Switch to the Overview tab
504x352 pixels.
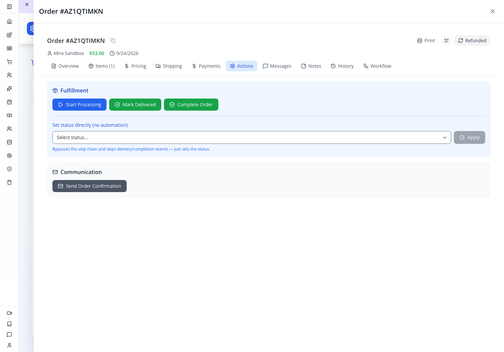(65, 66)
